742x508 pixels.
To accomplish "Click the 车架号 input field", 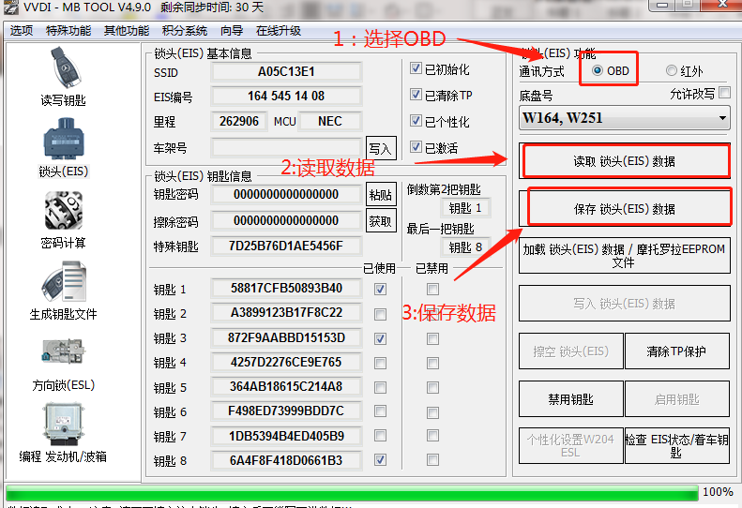I will point(286,148).
